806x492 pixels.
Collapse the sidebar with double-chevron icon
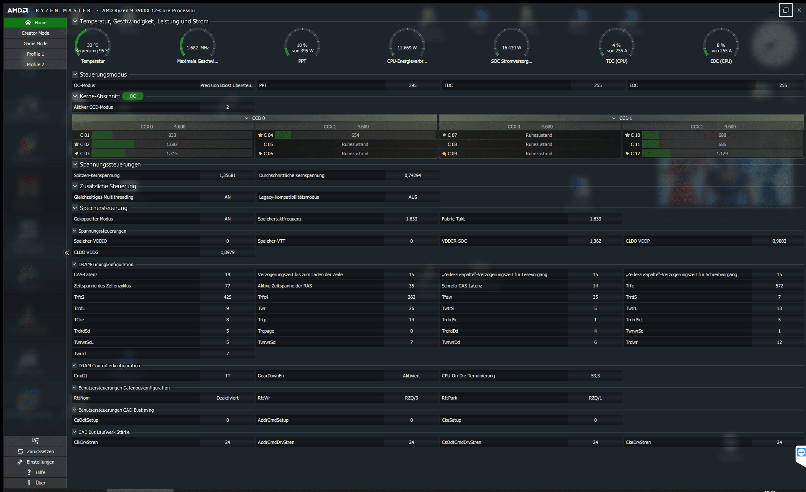point(67,253)
